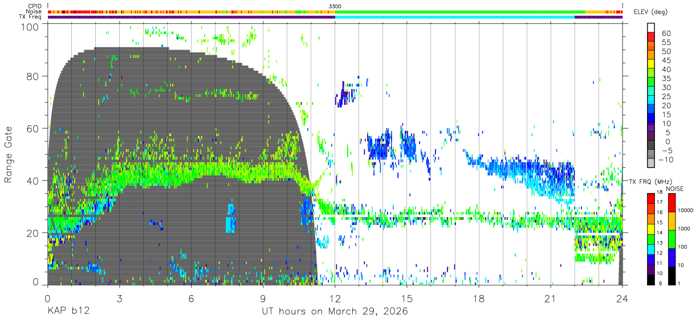700x323 pixels.
Task: Select the orange segment of the NOISE colorbar
Action: [x=671, y=221]
